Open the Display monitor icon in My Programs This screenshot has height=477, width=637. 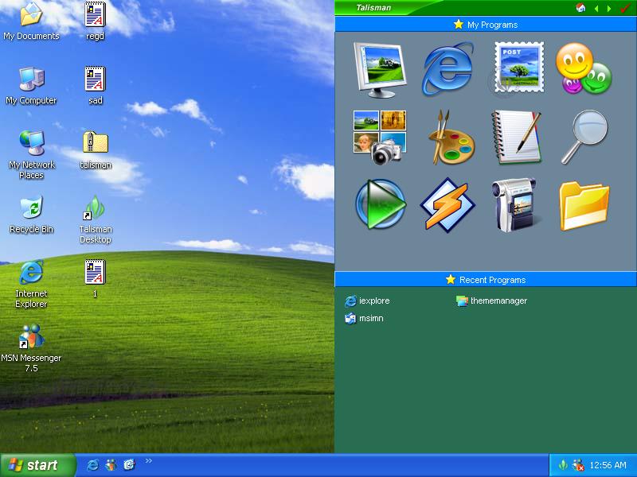380,70
